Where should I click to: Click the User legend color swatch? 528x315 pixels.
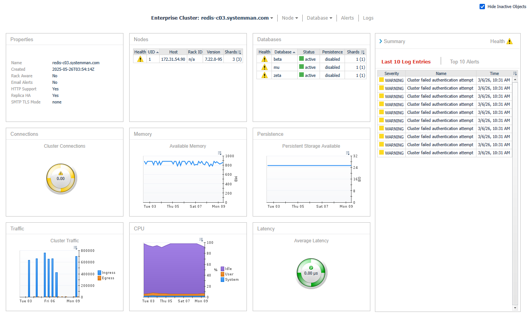pyautogui.click(x=223, y=274)
